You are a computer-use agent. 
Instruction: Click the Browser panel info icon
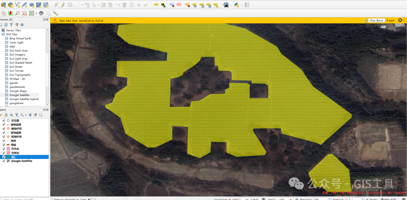pos(22,24)
